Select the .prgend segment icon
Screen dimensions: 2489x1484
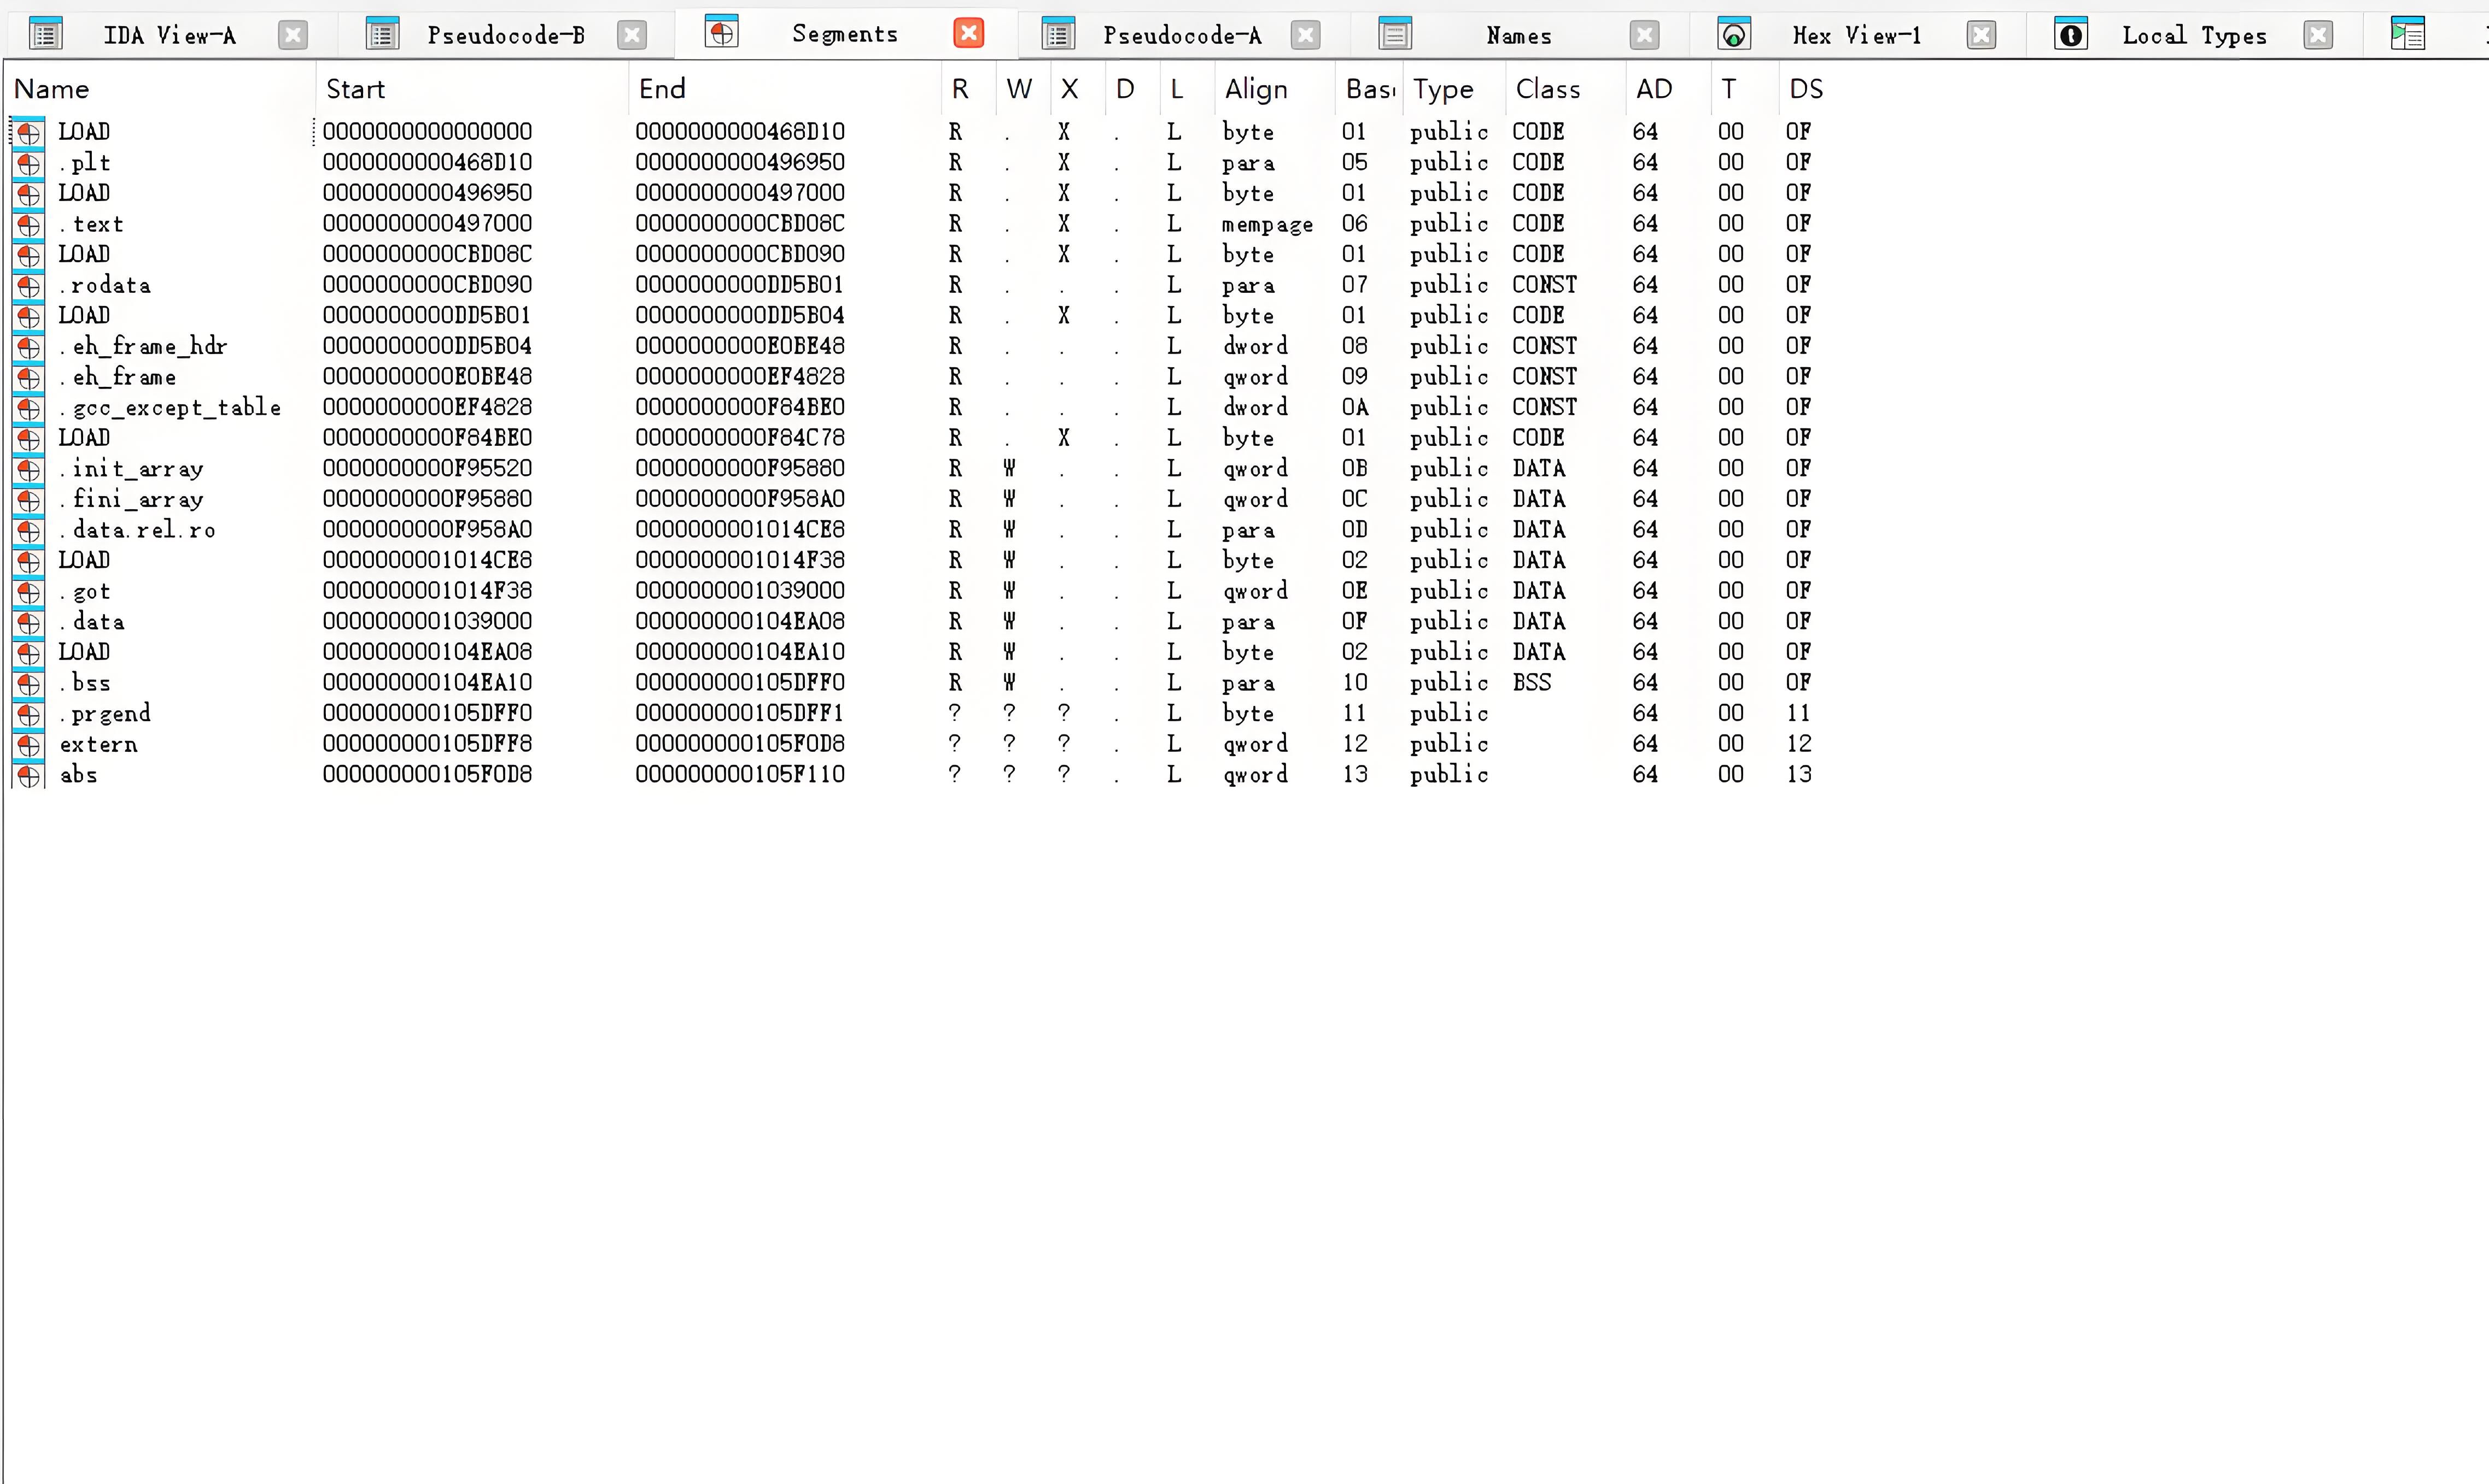(28, 713)
